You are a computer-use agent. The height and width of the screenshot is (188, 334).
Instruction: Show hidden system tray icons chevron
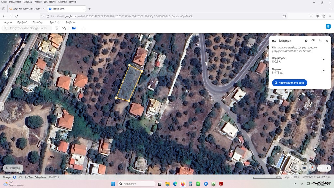tap(295, 184)
